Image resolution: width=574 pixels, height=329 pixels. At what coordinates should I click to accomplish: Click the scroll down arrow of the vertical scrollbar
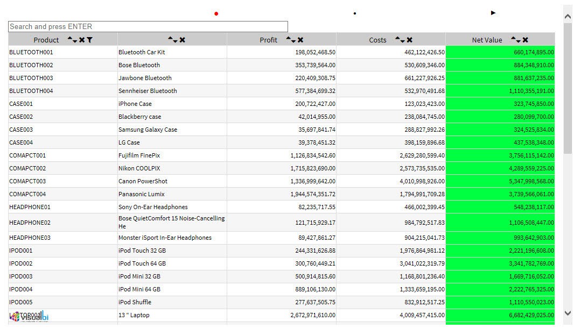568,313
